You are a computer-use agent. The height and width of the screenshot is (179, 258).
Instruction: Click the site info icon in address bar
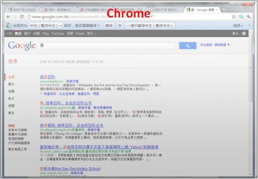tap(29, 17)
